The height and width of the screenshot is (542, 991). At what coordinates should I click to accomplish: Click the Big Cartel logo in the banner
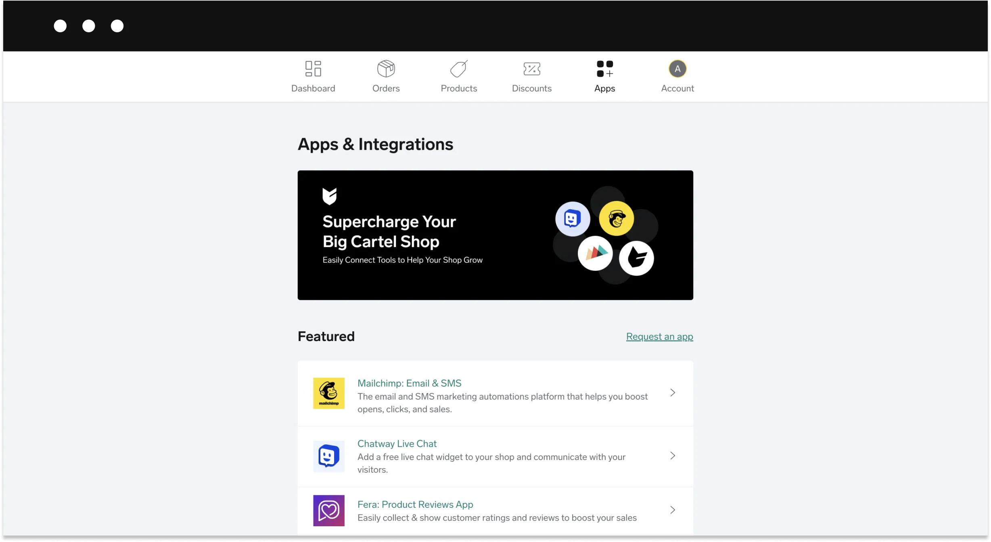coord(329,196)
